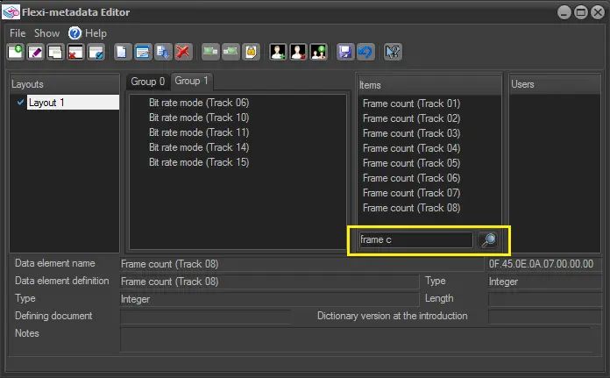Click the blue undo arrow icon
This screenshot has height=378, width=610.
pos(364,52)
